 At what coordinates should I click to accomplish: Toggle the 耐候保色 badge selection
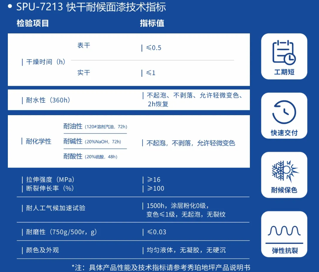[284, 175]
